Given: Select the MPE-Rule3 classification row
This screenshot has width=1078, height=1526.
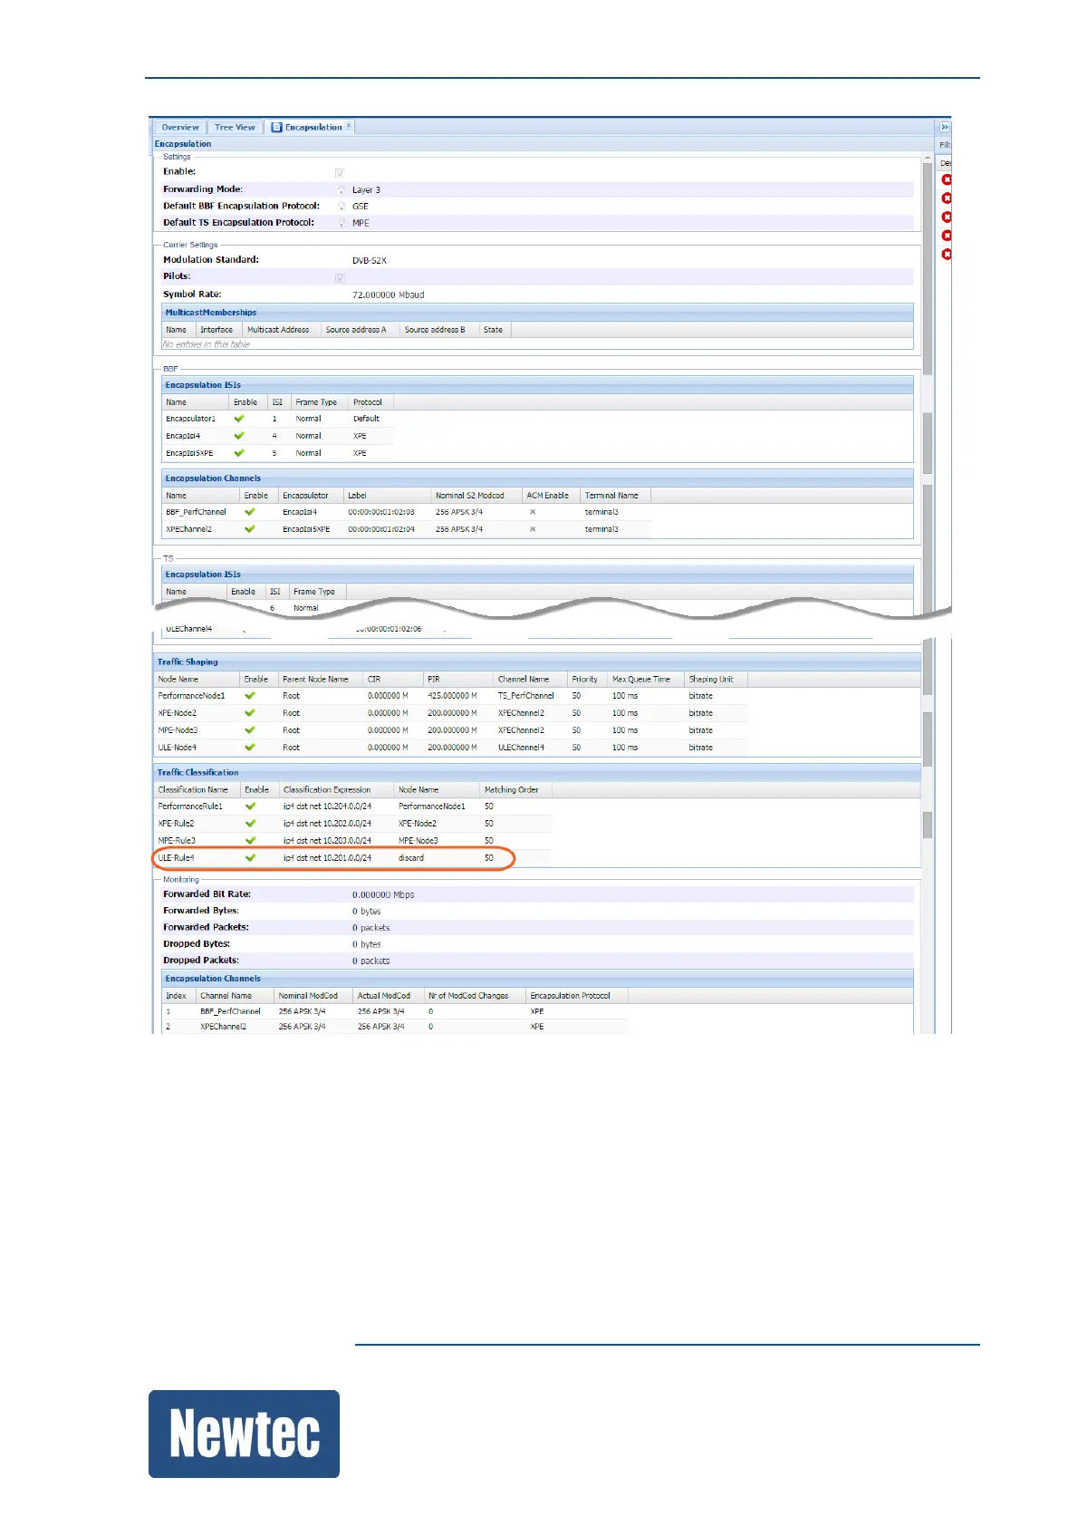Looking at the screenshot, I should (178, 841).
